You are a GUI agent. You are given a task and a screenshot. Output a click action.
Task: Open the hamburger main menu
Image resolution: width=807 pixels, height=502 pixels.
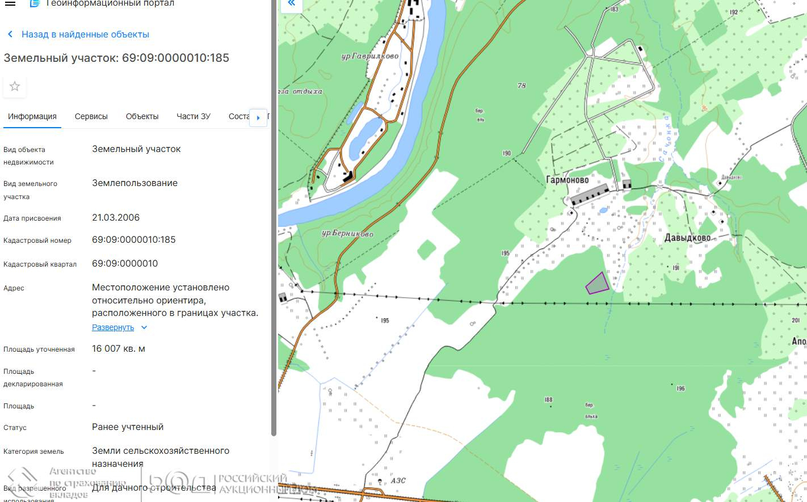click(10, 3)
